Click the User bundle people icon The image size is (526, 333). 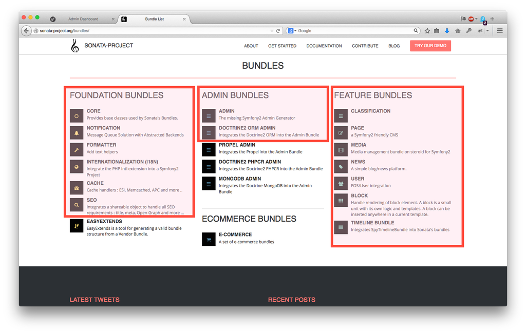pyautogui.click(x=341, y=183)
